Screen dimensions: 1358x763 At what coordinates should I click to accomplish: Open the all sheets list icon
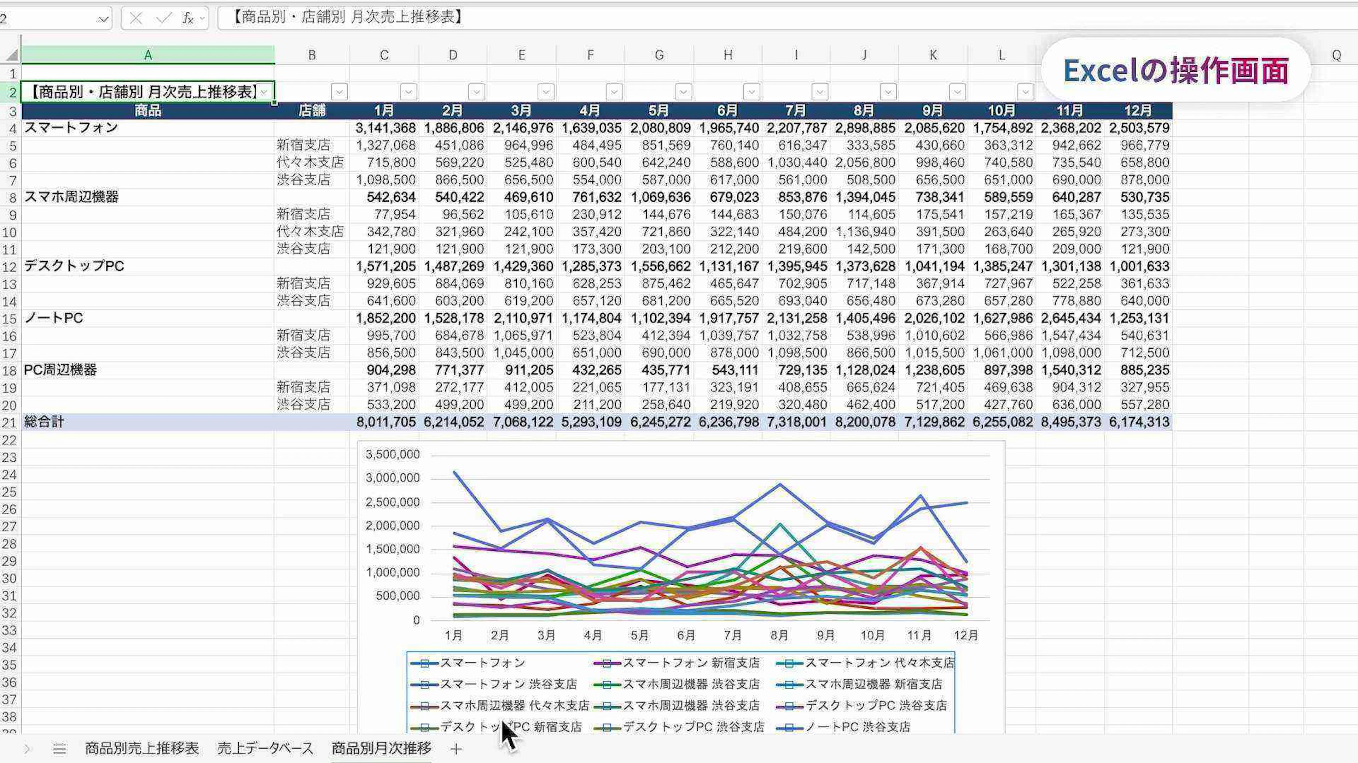pos(59,748)
